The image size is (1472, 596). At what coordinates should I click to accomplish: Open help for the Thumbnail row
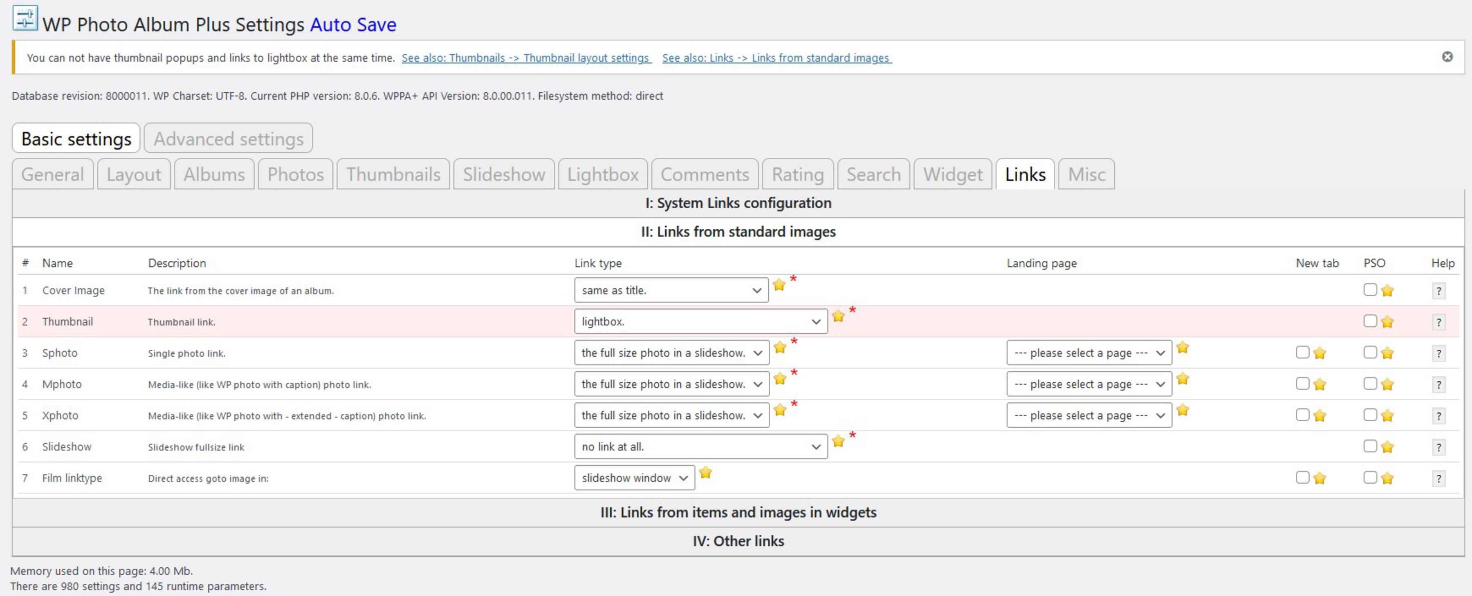click(1439, 321)
